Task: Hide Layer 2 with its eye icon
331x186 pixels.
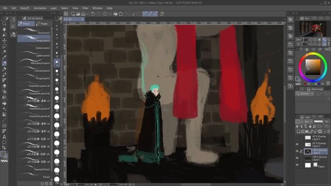Action: (x=297, y=151)
